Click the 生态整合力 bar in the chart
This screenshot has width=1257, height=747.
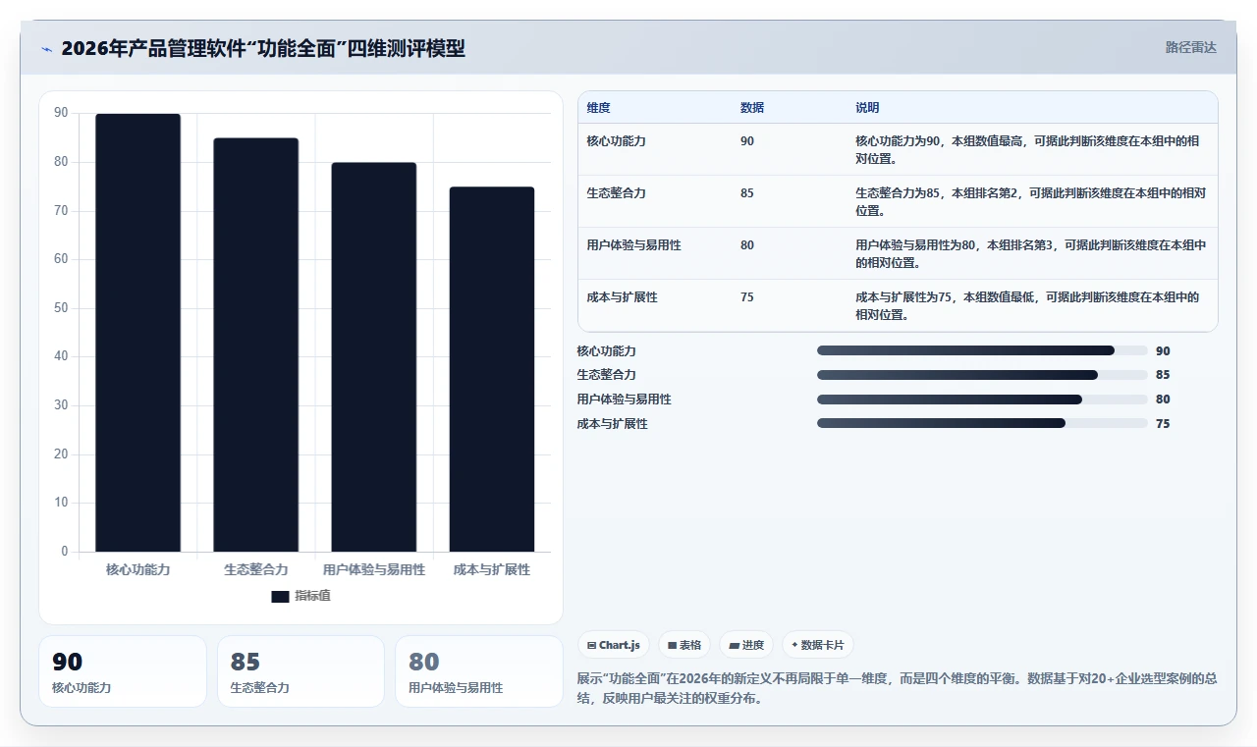(x=255, y=345)
